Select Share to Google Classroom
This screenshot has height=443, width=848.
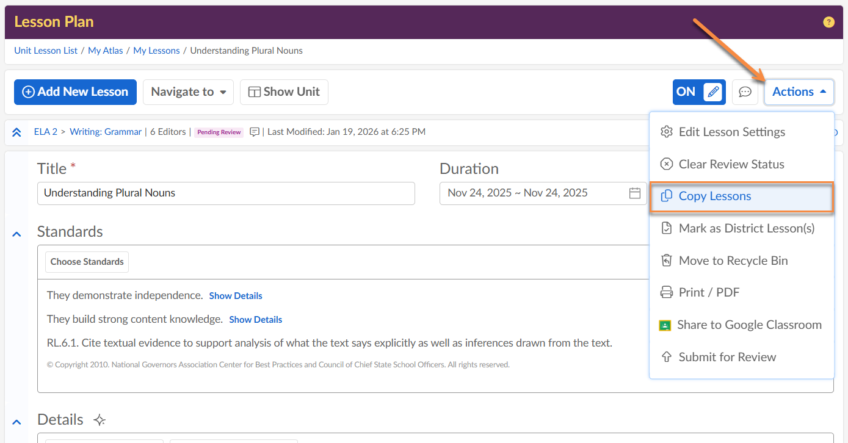(x=748, y=325)
